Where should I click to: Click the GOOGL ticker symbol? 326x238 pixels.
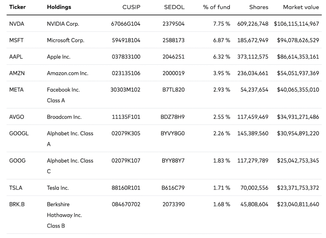coord(19,133)
